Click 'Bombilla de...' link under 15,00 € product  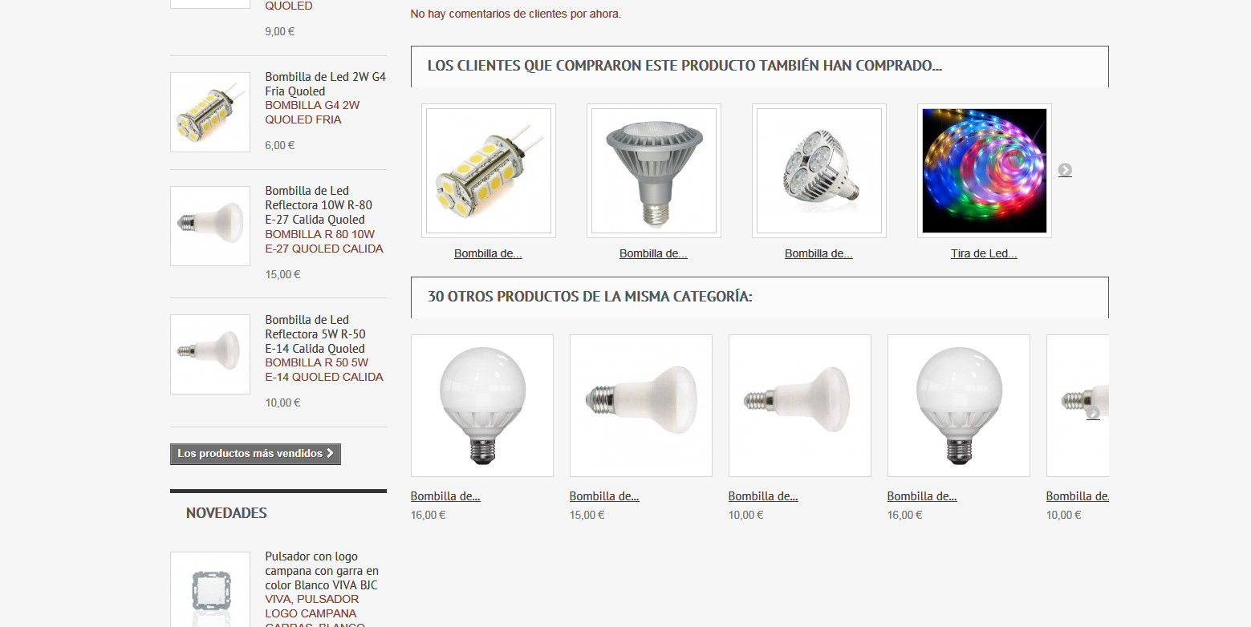[604, 496]
